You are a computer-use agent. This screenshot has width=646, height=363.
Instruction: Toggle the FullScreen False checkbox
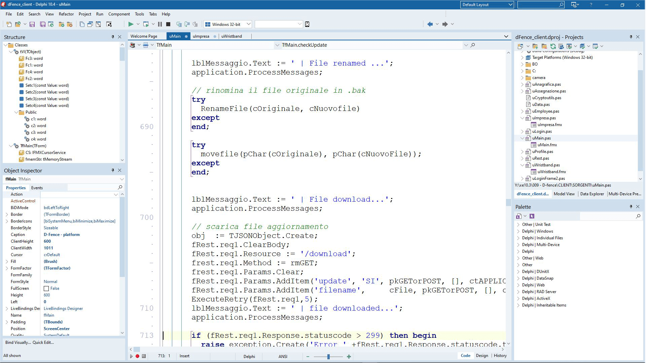point(46,288)
